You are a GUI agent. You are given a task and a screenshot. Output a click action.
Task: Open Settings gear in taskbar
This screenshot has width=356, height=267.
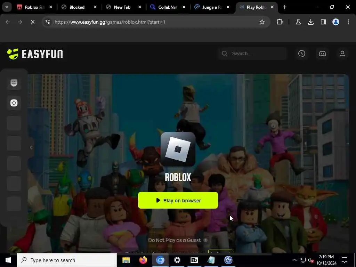pos(177,260)
